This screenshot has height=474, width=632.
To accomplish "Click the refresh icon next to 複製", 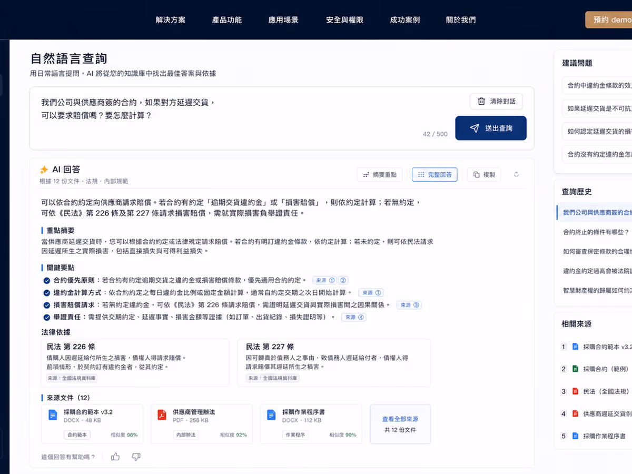I will coord(517,175).
